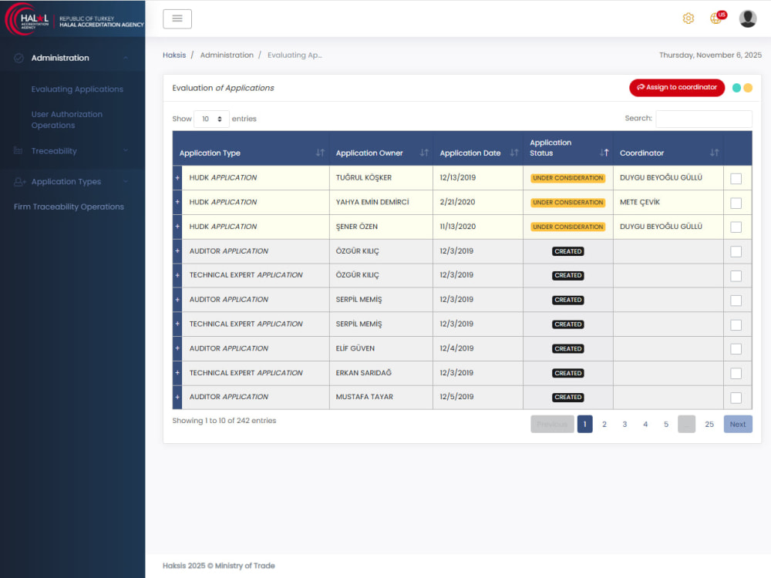Click the teal dot in card header
The height and width of the screenshot is (578, 771).
pos(736,88)
